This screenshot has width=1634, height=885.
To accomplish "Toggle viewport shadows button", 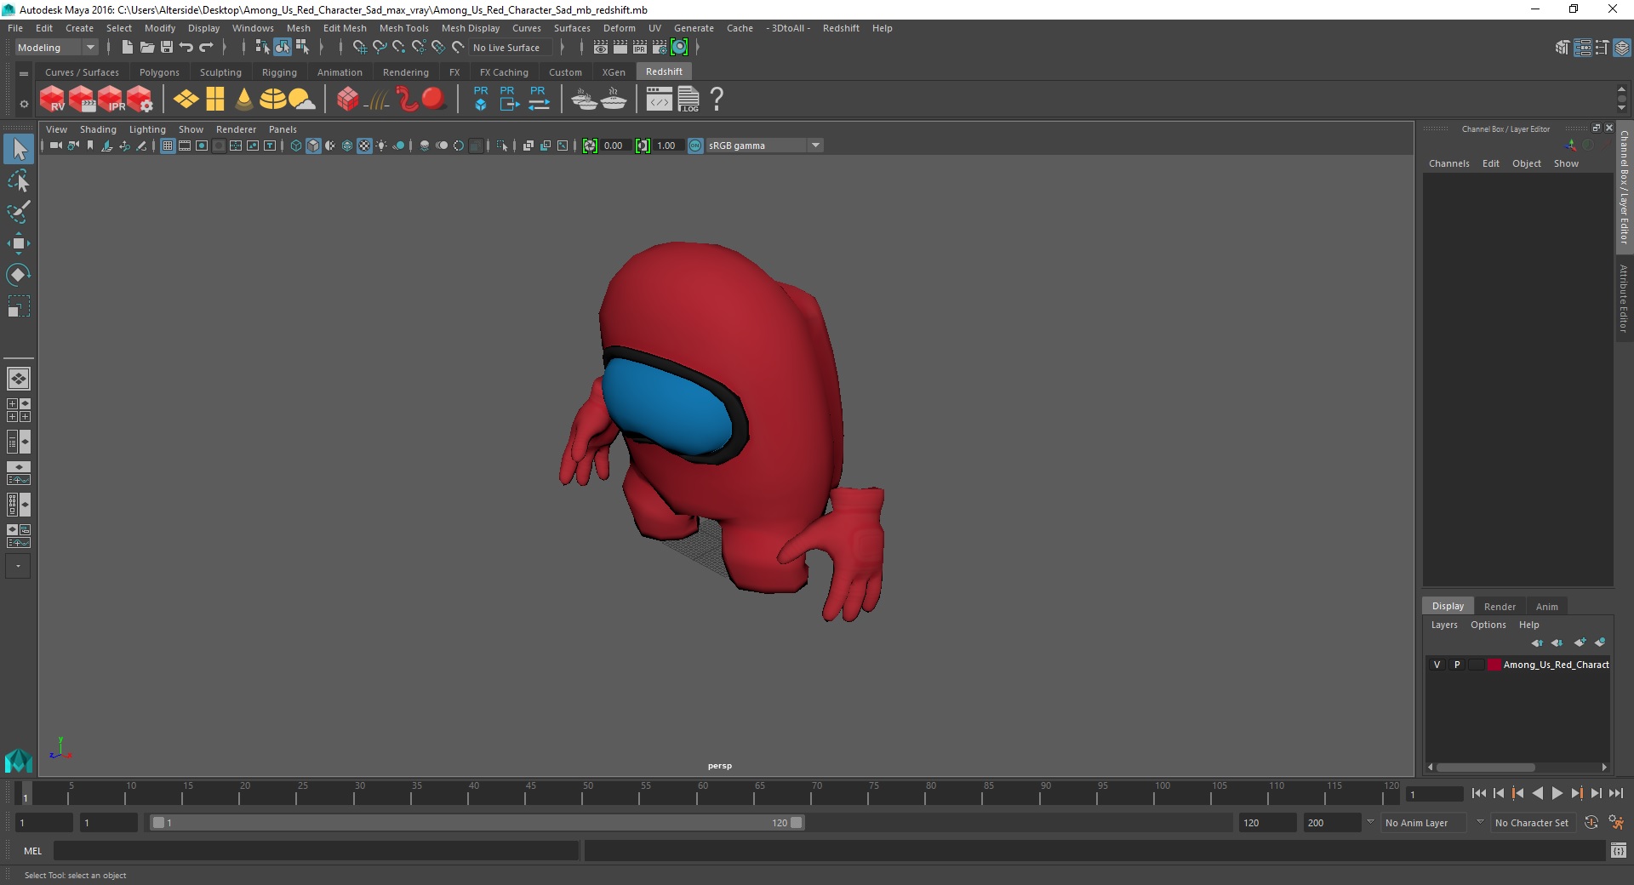I will [398, 146].
